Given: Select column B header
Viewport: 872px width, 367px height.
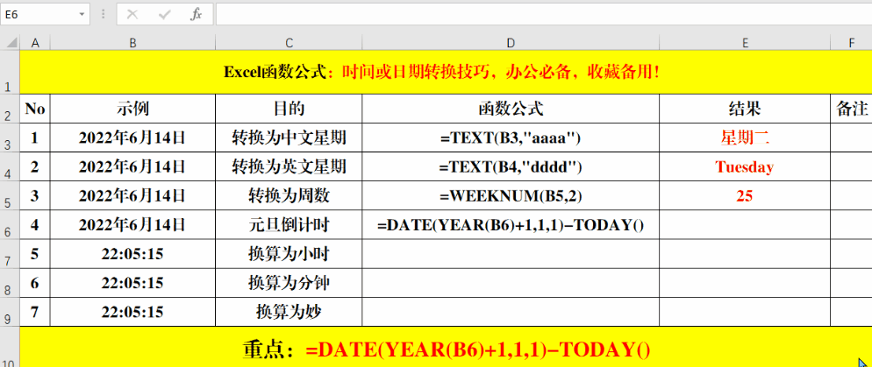Looking at the screenshot, I should [133, 43].
